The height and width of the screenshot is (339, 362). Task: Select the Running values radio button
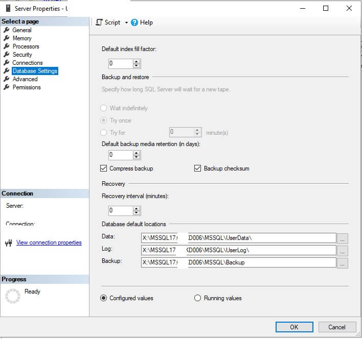(x=198, y=298)
